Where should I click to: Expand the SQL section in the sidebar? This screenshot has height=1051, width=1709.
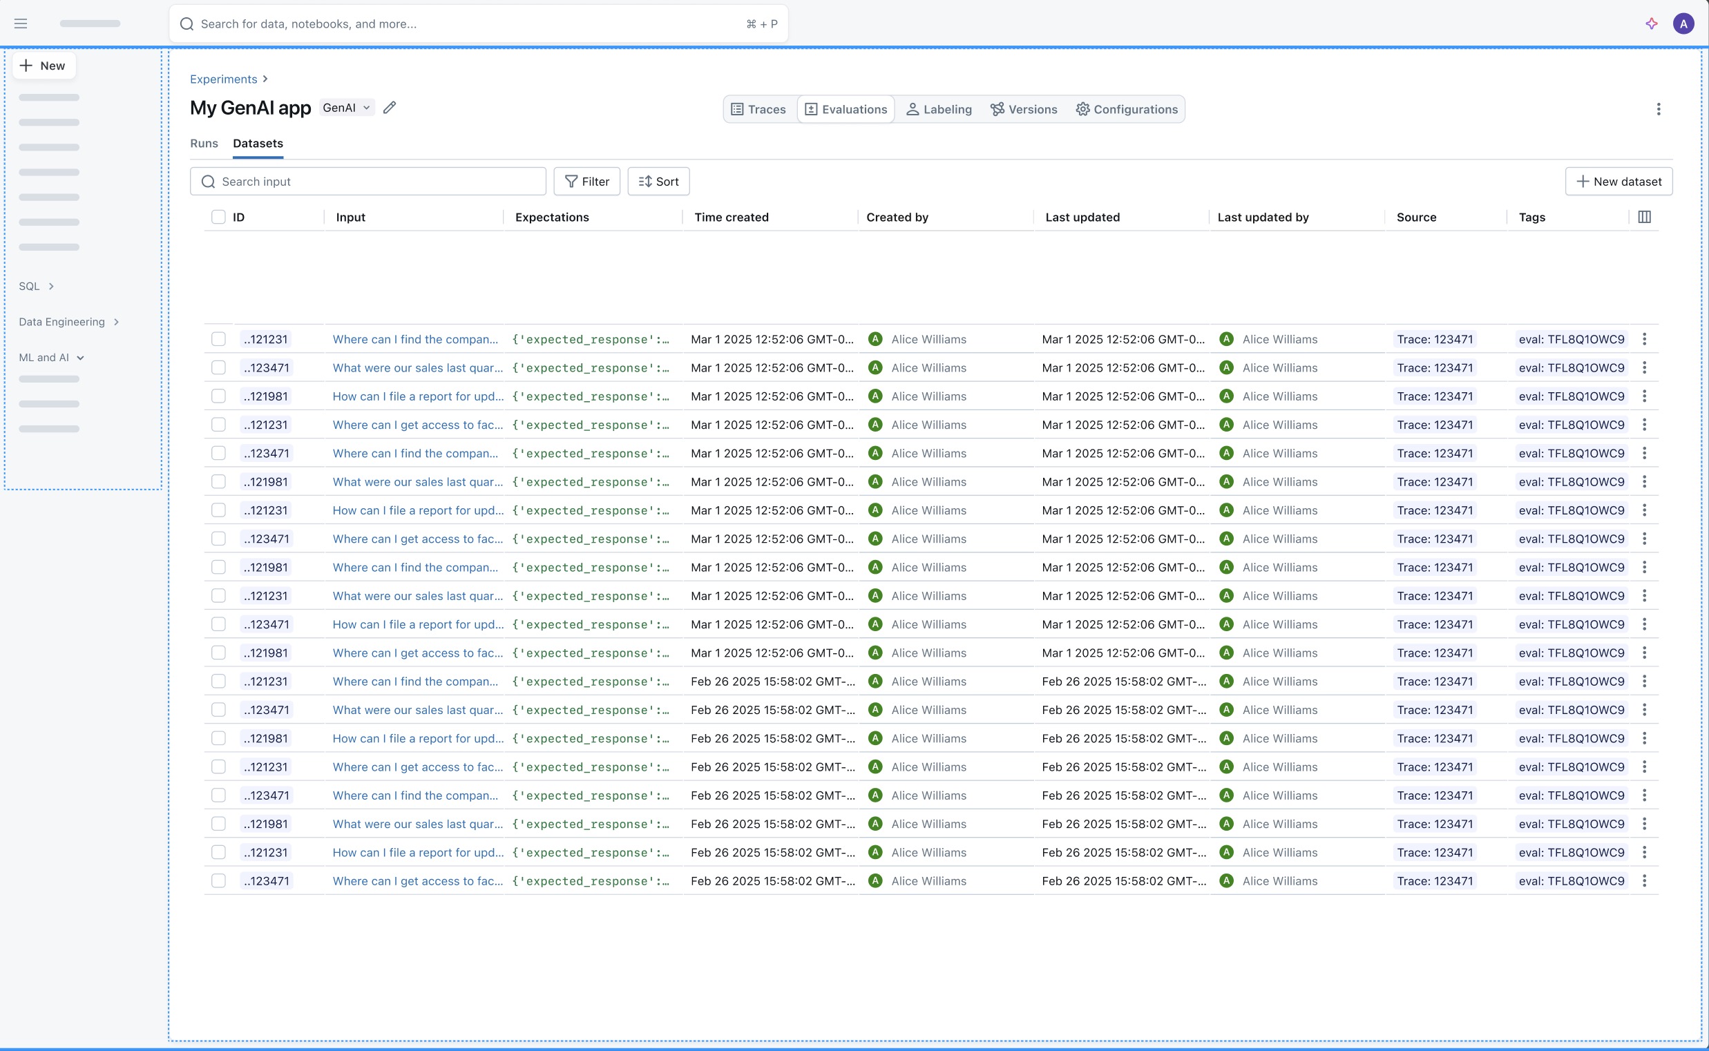(x=37, y=287)
